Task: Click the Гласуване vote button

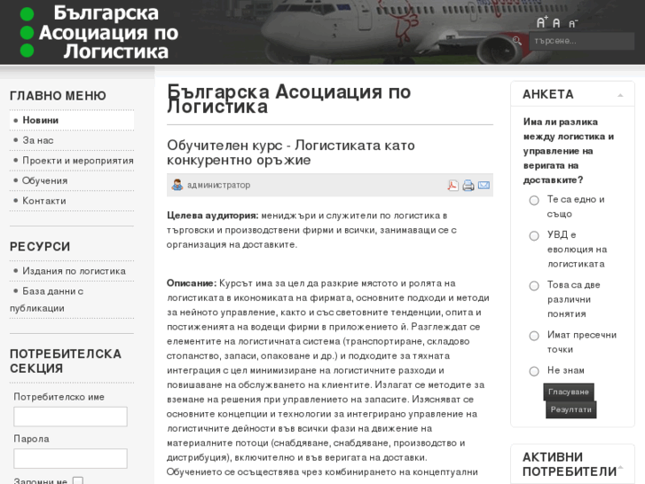Action: (569, 392)
